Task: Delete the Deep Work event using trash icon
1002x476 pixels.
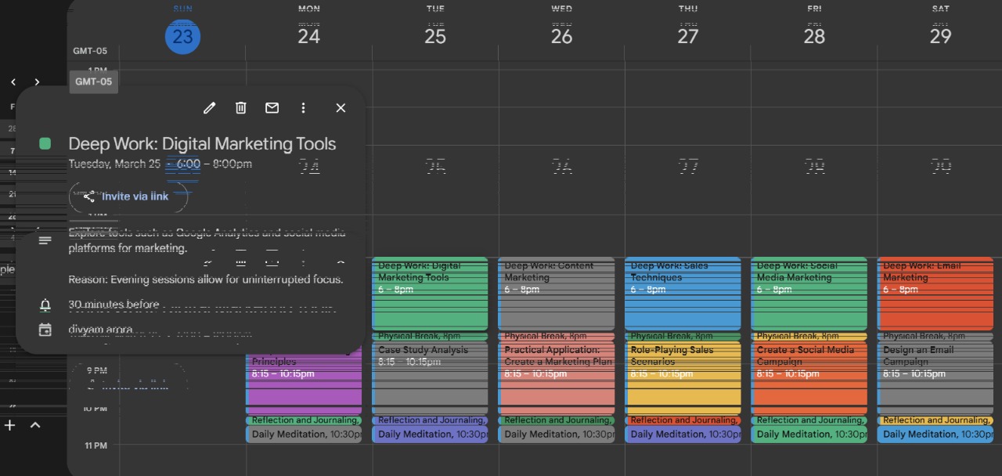Action: click(240, 108)
